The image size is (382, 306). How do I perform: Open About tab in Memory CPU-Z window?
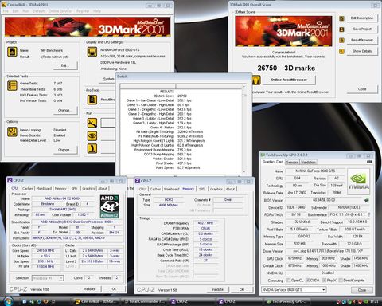point(230,189)
